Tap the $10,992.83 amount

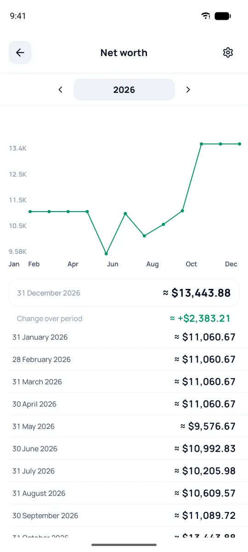tap(205, 448)
